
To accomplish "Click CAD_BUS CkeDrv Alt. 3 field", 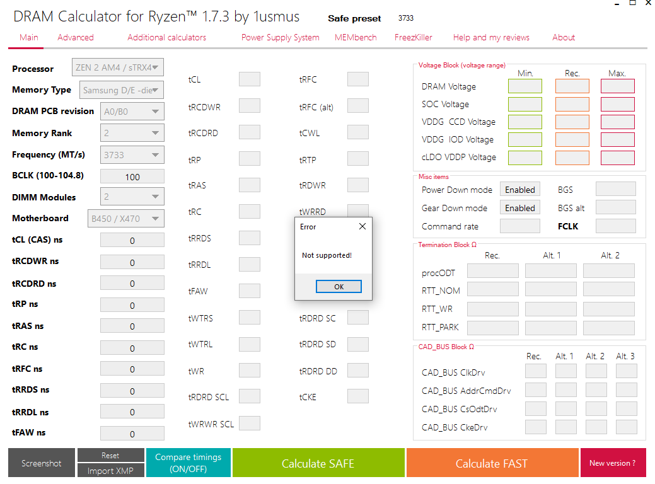I will point(626,427).
